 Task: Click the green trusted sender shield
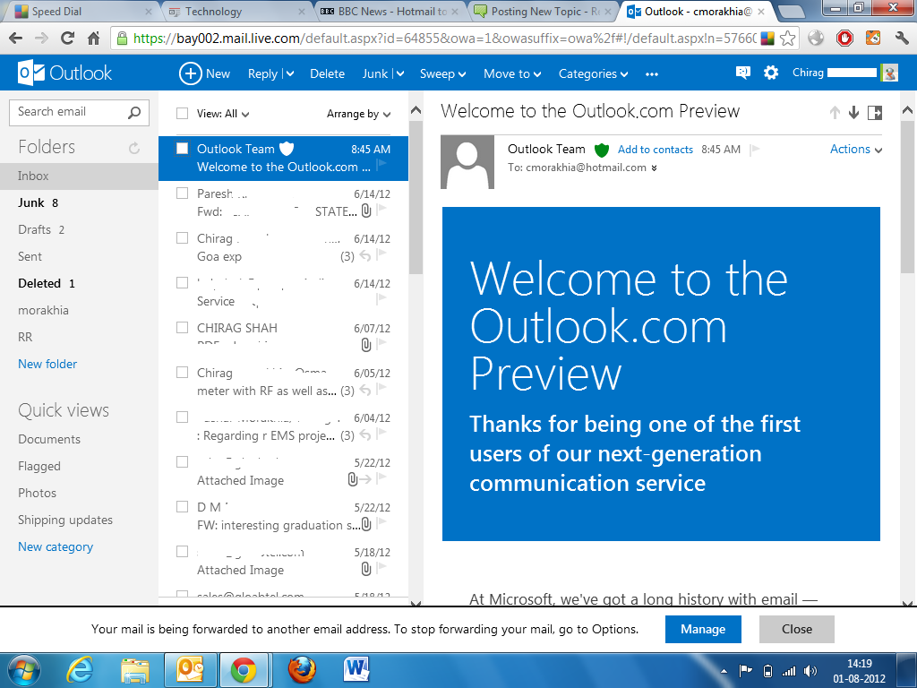pyautogui.click(x=602, y=150)
